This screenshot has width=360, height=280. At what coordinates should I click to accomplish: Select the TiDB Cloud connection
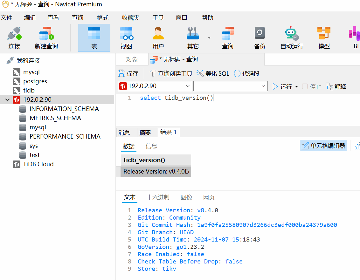point(38,164)
